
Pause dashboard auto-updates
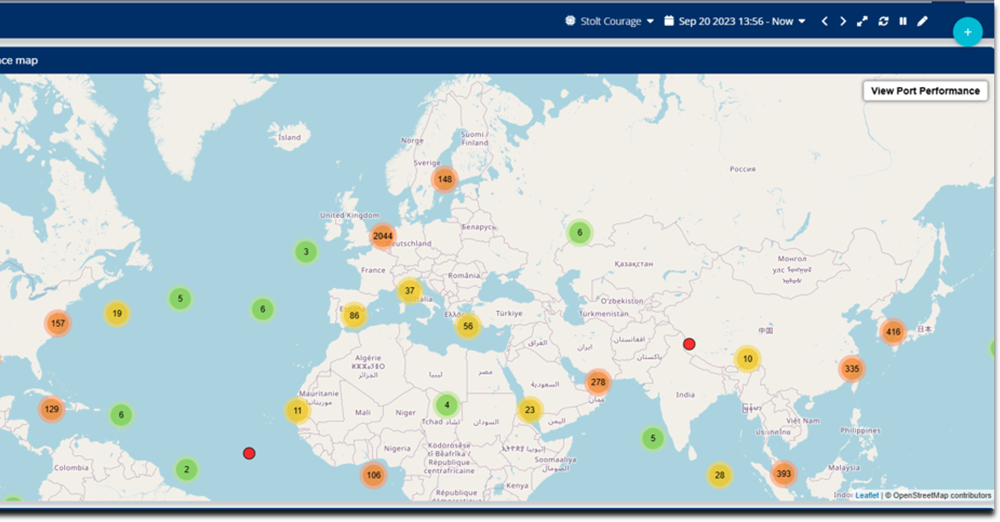coord(903,22)
